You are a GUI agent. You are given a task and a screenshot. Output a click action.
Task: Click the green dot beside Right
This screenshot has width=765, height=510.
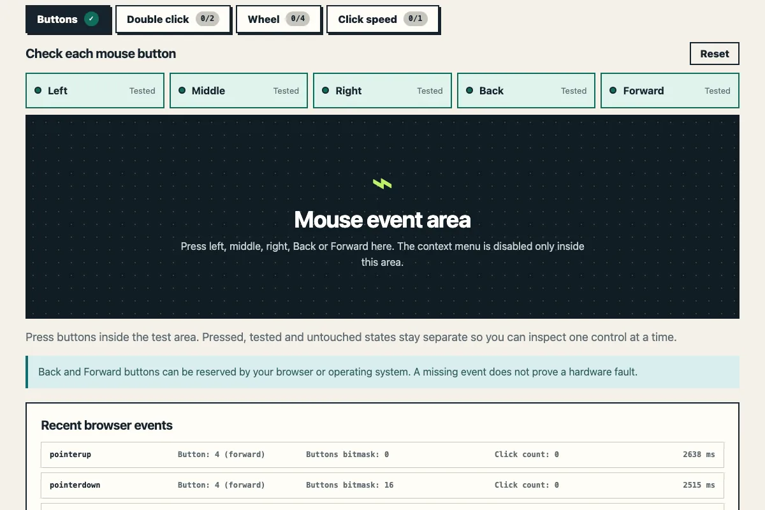coord(325,91)
